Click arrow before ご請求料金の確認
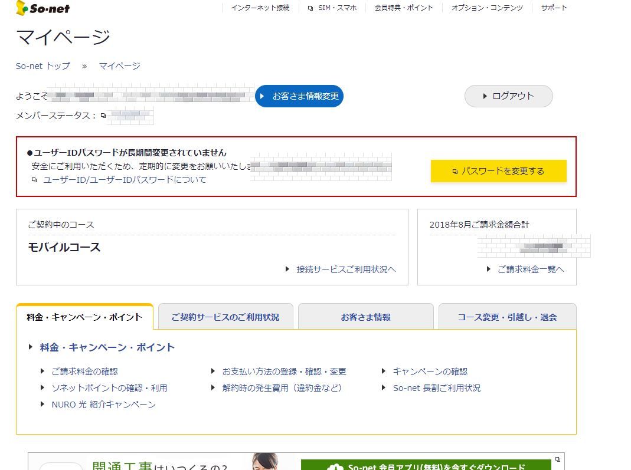Image resolution: width=631 pixels, height=470 pixels. 42,371
